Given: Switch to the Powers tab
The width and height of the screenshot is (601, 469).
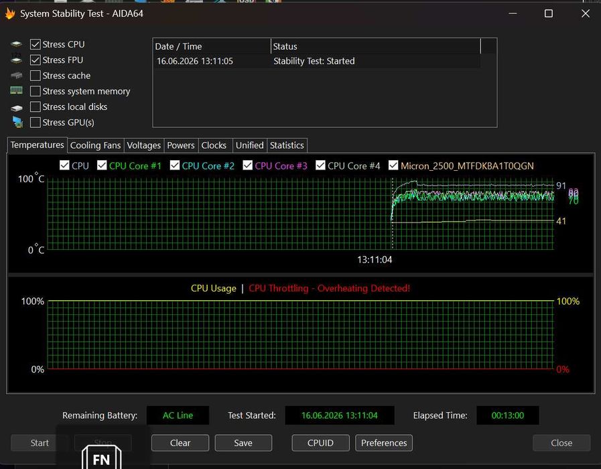Looking at the screenshot, I should click(181, 145).
